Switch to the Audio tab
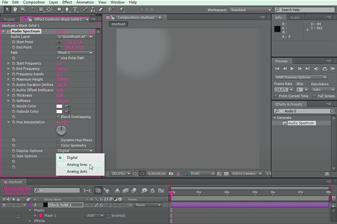 pos(295,17)
